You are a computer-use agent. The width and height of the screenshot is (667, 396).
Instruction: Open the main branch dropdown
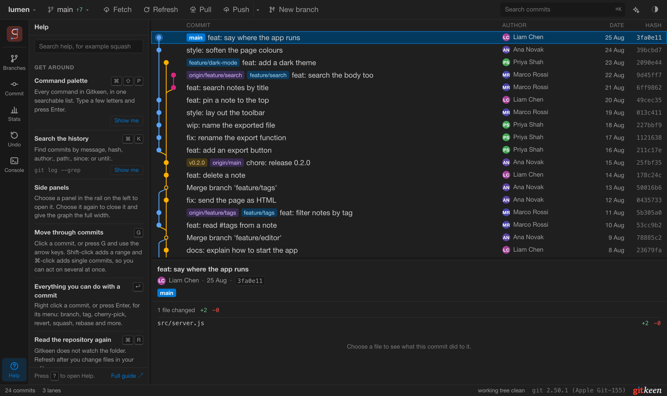tap(68, 10)
